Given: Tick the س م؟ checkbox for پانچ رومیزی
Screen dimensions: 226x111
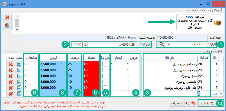Looking at the screenshot, I should [105, 76].
